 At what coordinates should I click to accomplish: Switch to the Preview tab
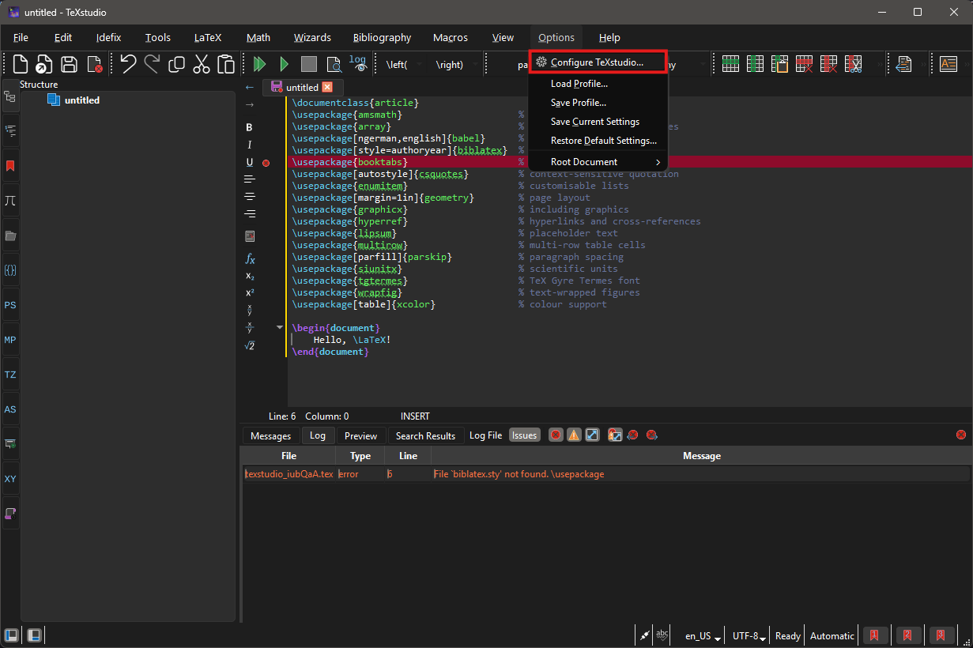coord(360,435)
